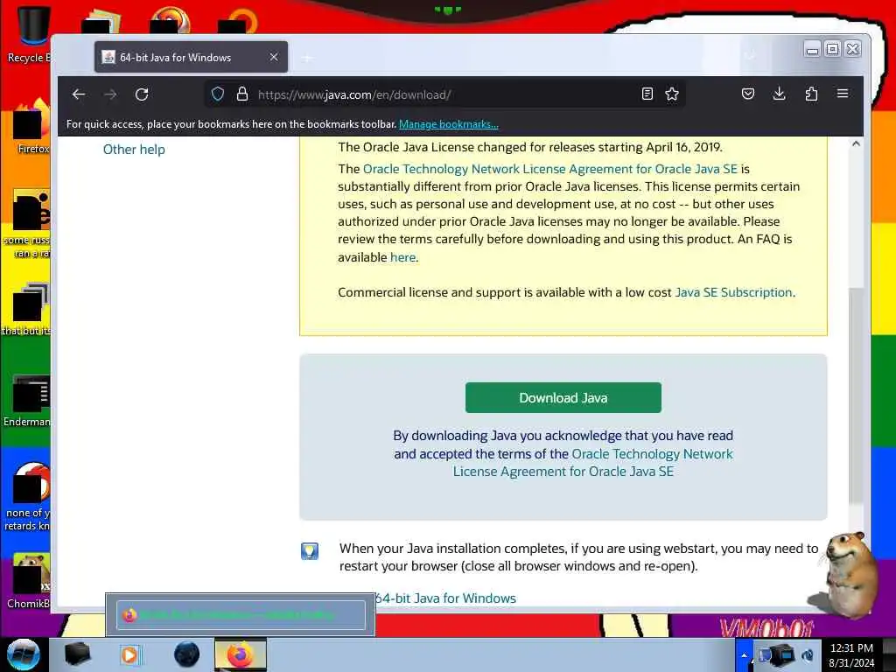The width and height of the screenshot is (896, 672).
Task: Open tracking protection shield info
Action: [x=218, y=94]
